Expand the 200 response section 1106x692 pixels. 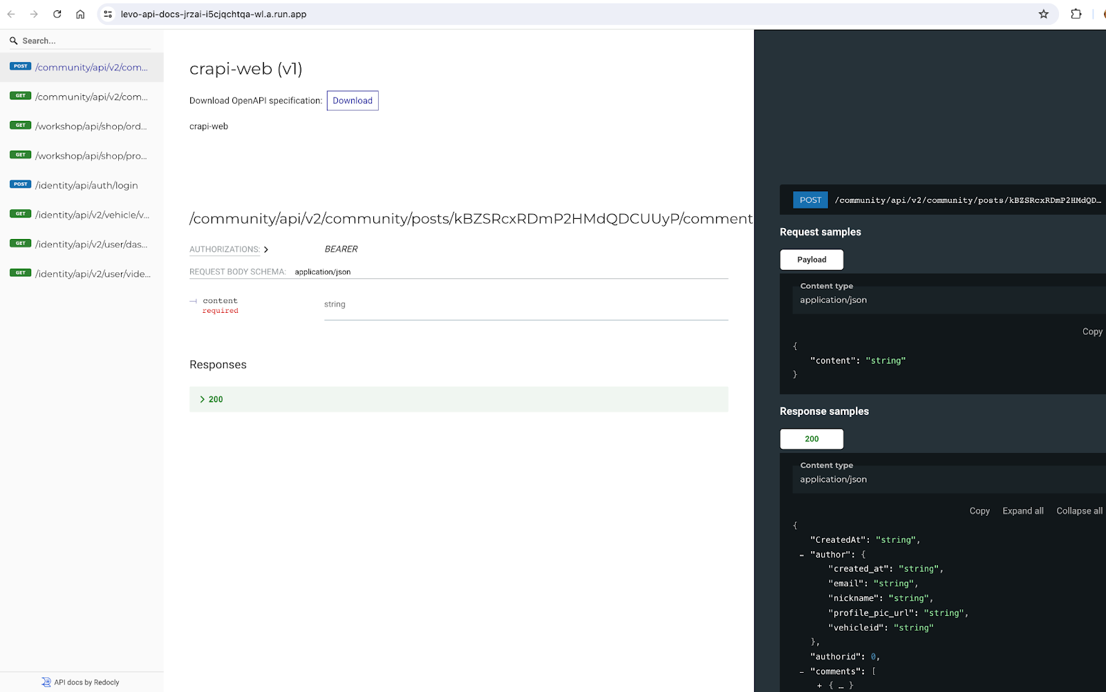(x=458, y=399)
